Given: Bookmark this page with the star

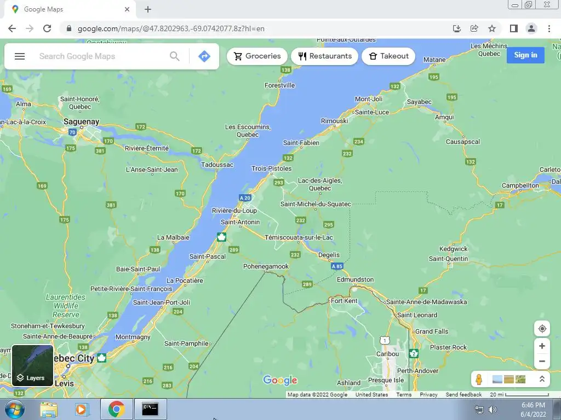Looking at the screenshot, I should coord(492,28).
